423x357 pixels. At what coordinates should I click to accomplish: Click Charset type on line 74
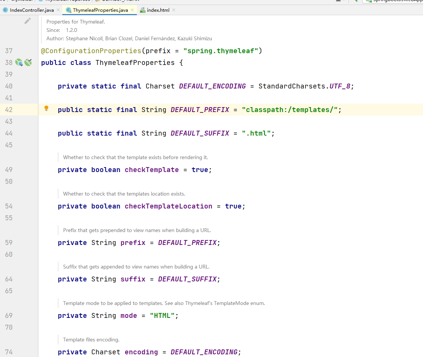[x=106, y=352]
